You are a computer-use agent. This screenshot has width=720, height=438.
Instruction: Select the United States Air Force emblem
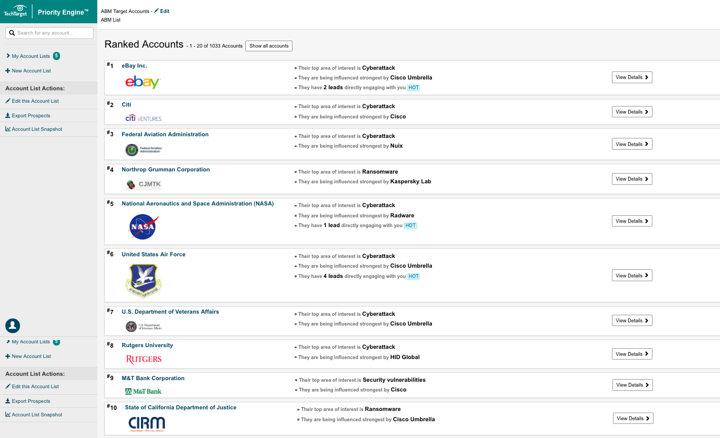pyautogui.click(x=143, y=280)
